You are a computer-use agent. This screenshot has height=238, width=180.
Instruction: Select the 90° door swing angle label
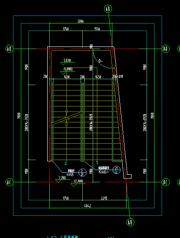(100, 61)
